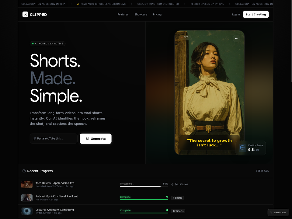Click the VIEW ALL link
Image resolution: width=292 pixels, height=219 pixels.
tap(262, 171)
